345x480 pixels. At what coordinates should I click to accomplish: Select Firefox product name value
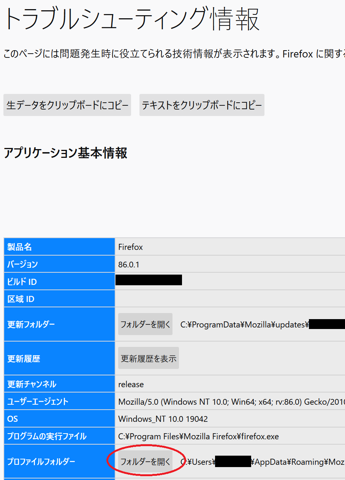tap(130, 247)
